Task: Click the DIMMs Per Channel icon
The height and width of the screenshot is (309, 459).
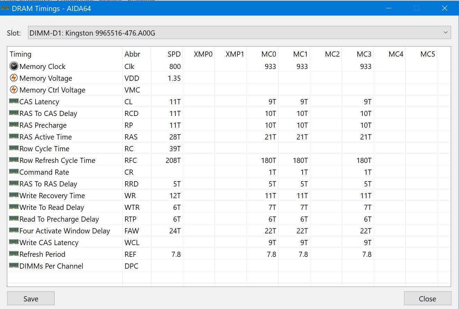Action: (x=14, y=266)
